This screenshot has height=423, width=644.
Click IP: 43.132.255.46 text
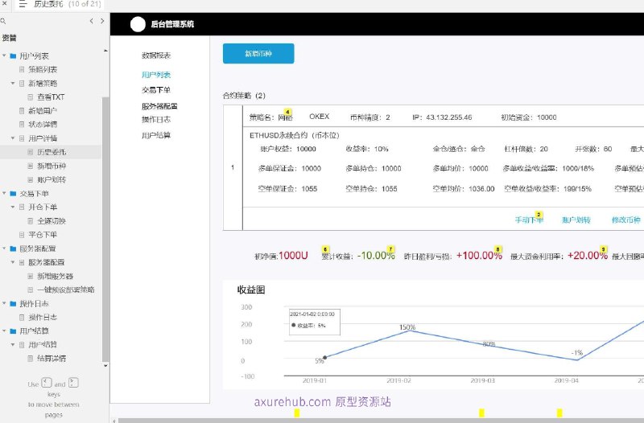point(442,117)
